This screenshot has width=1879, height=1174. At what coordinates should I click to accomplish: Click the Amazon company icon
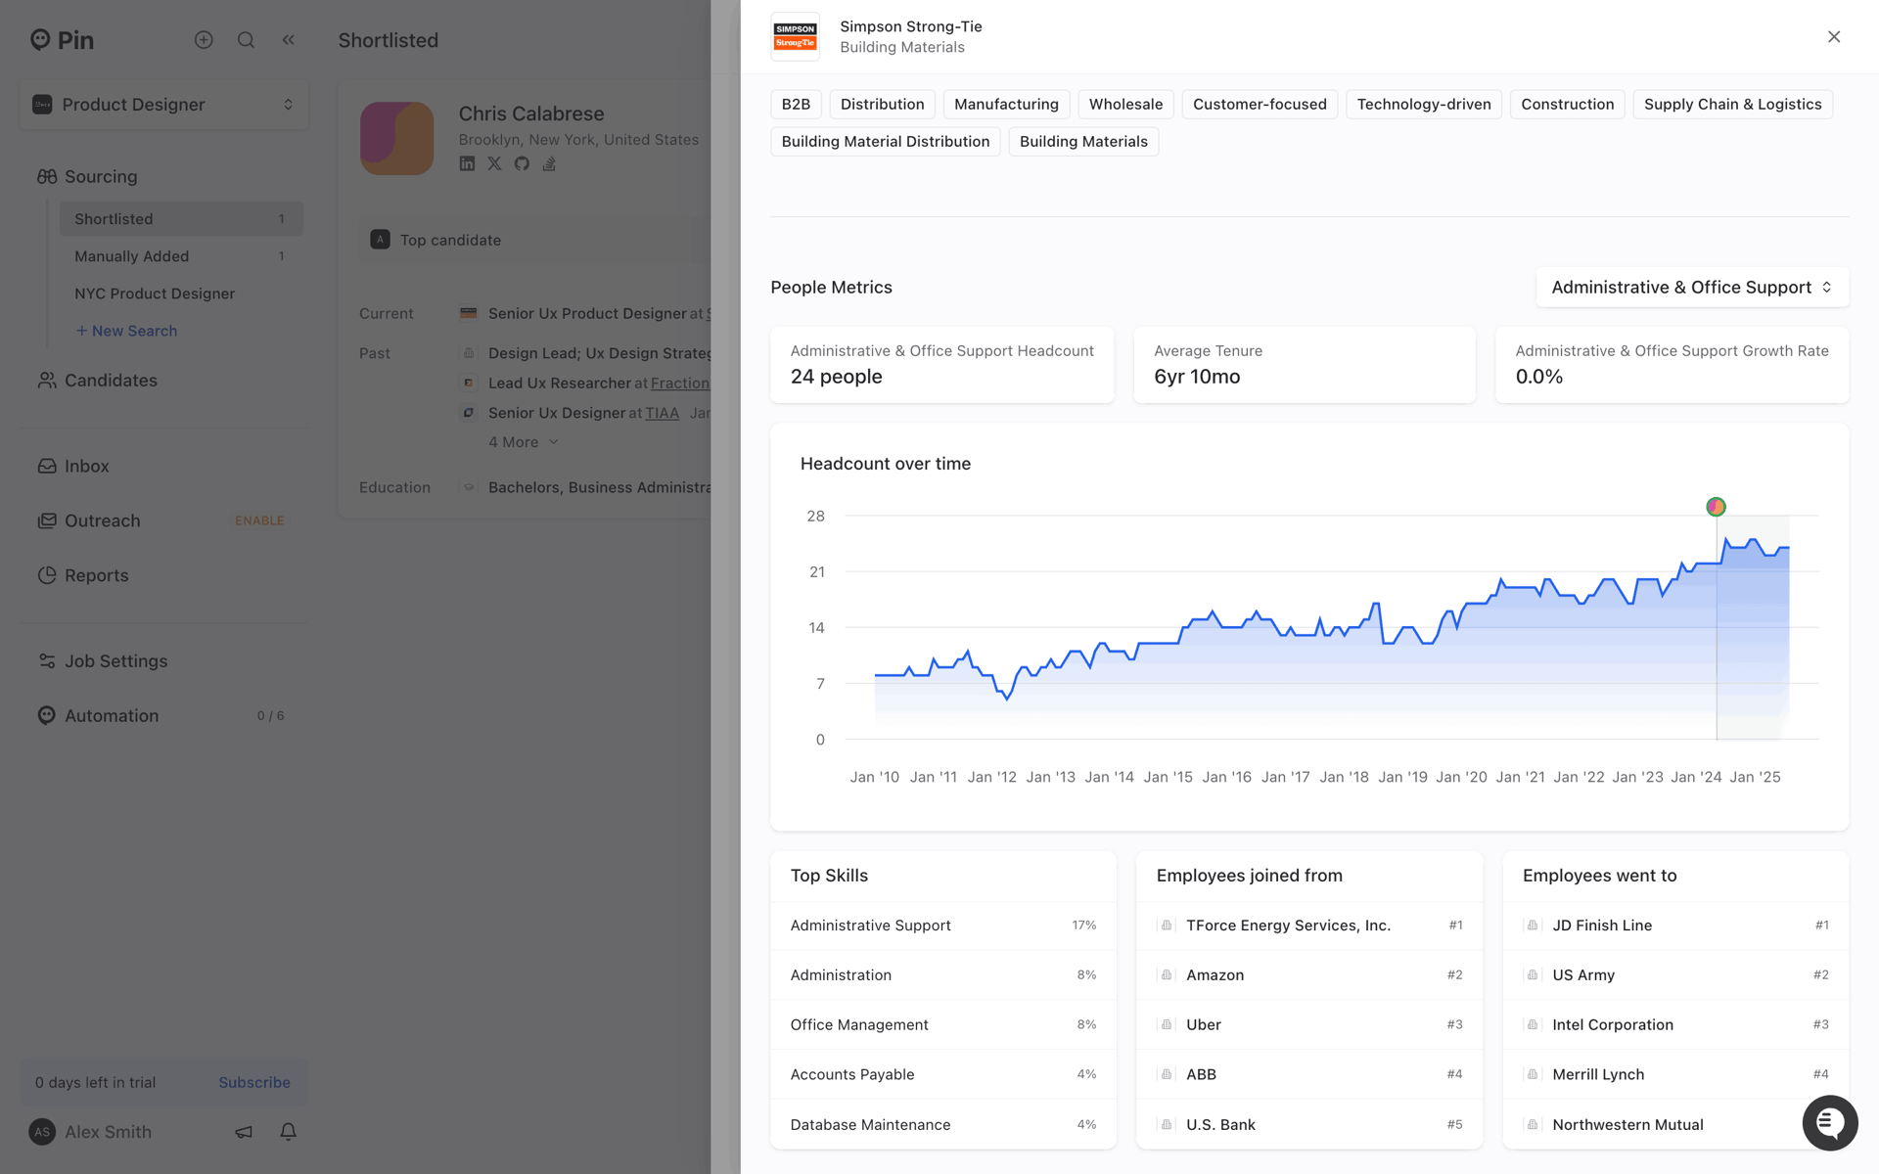[x=1167, y=975]
